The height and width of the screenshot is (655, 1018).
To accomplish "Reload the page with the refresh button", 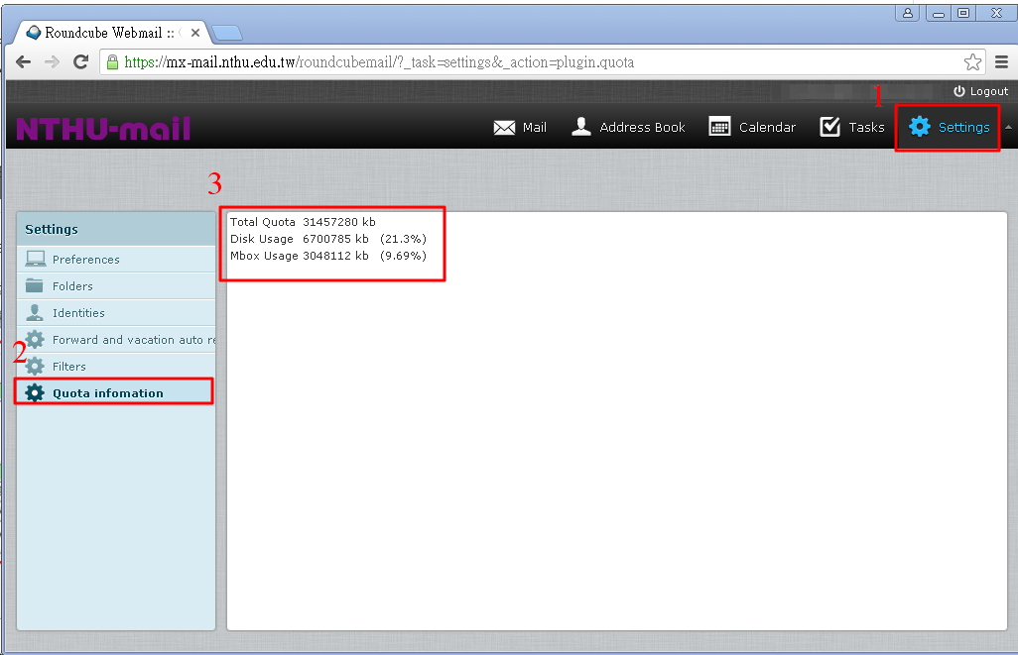I will [x=81, y=61].
